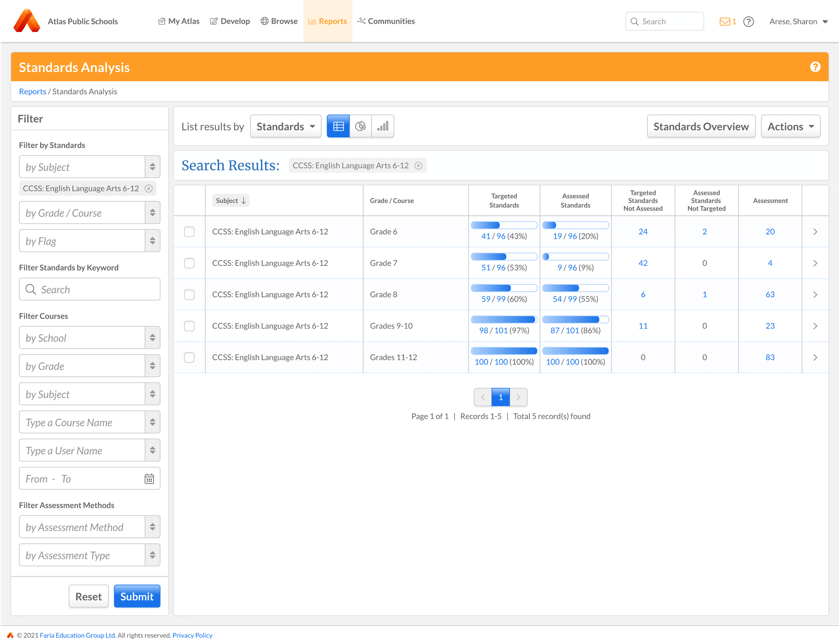Open the by Grade / Course dropdown

(89, 213)
